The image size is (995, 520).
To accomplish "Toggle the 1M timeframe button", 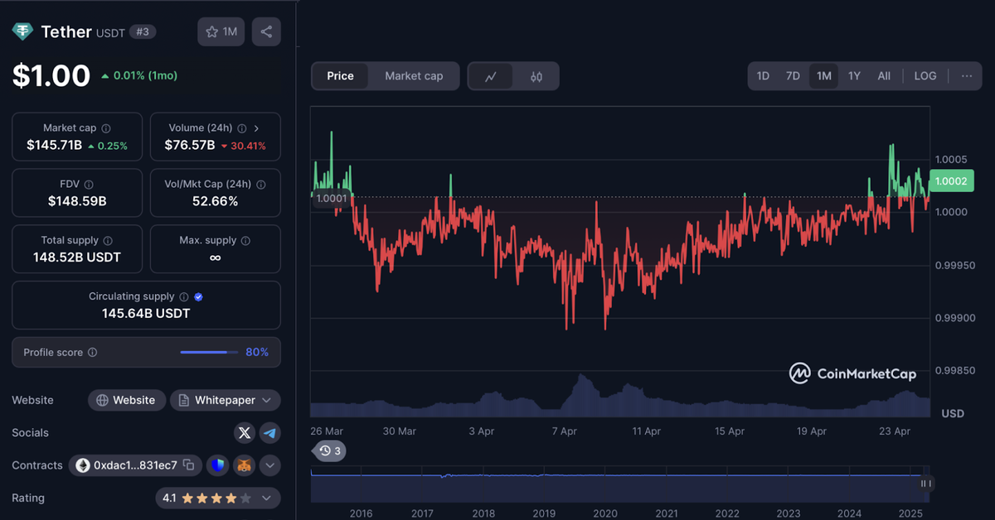I will [x=823, y=75].
